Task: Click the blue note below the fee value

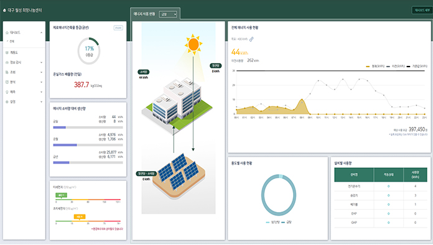Action: [x=408, y=135]
